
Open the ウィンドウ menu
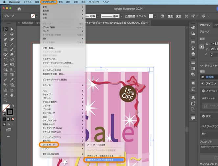94,2
